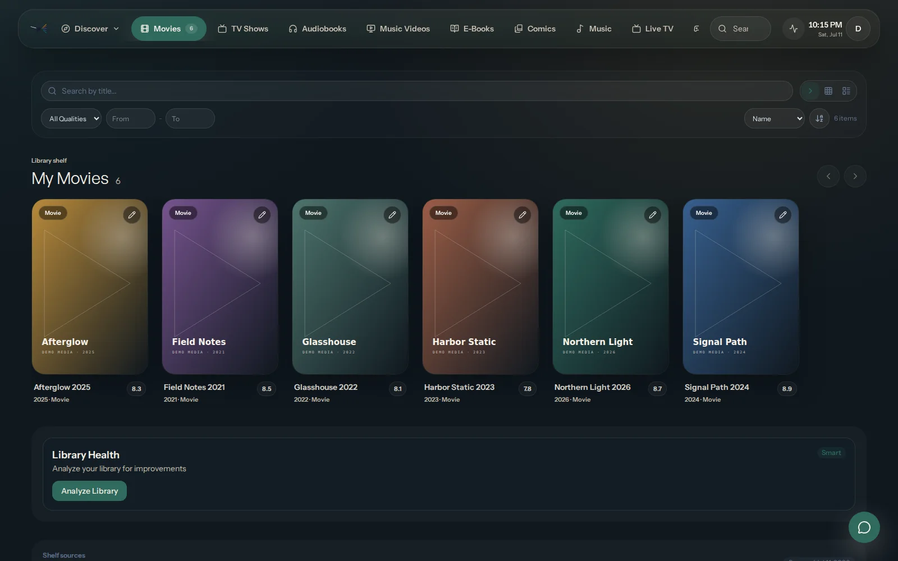Viewport: 898px width, 561px height.
Task: Click the Signal Path 2024 title link
Action: click(717, 387)
